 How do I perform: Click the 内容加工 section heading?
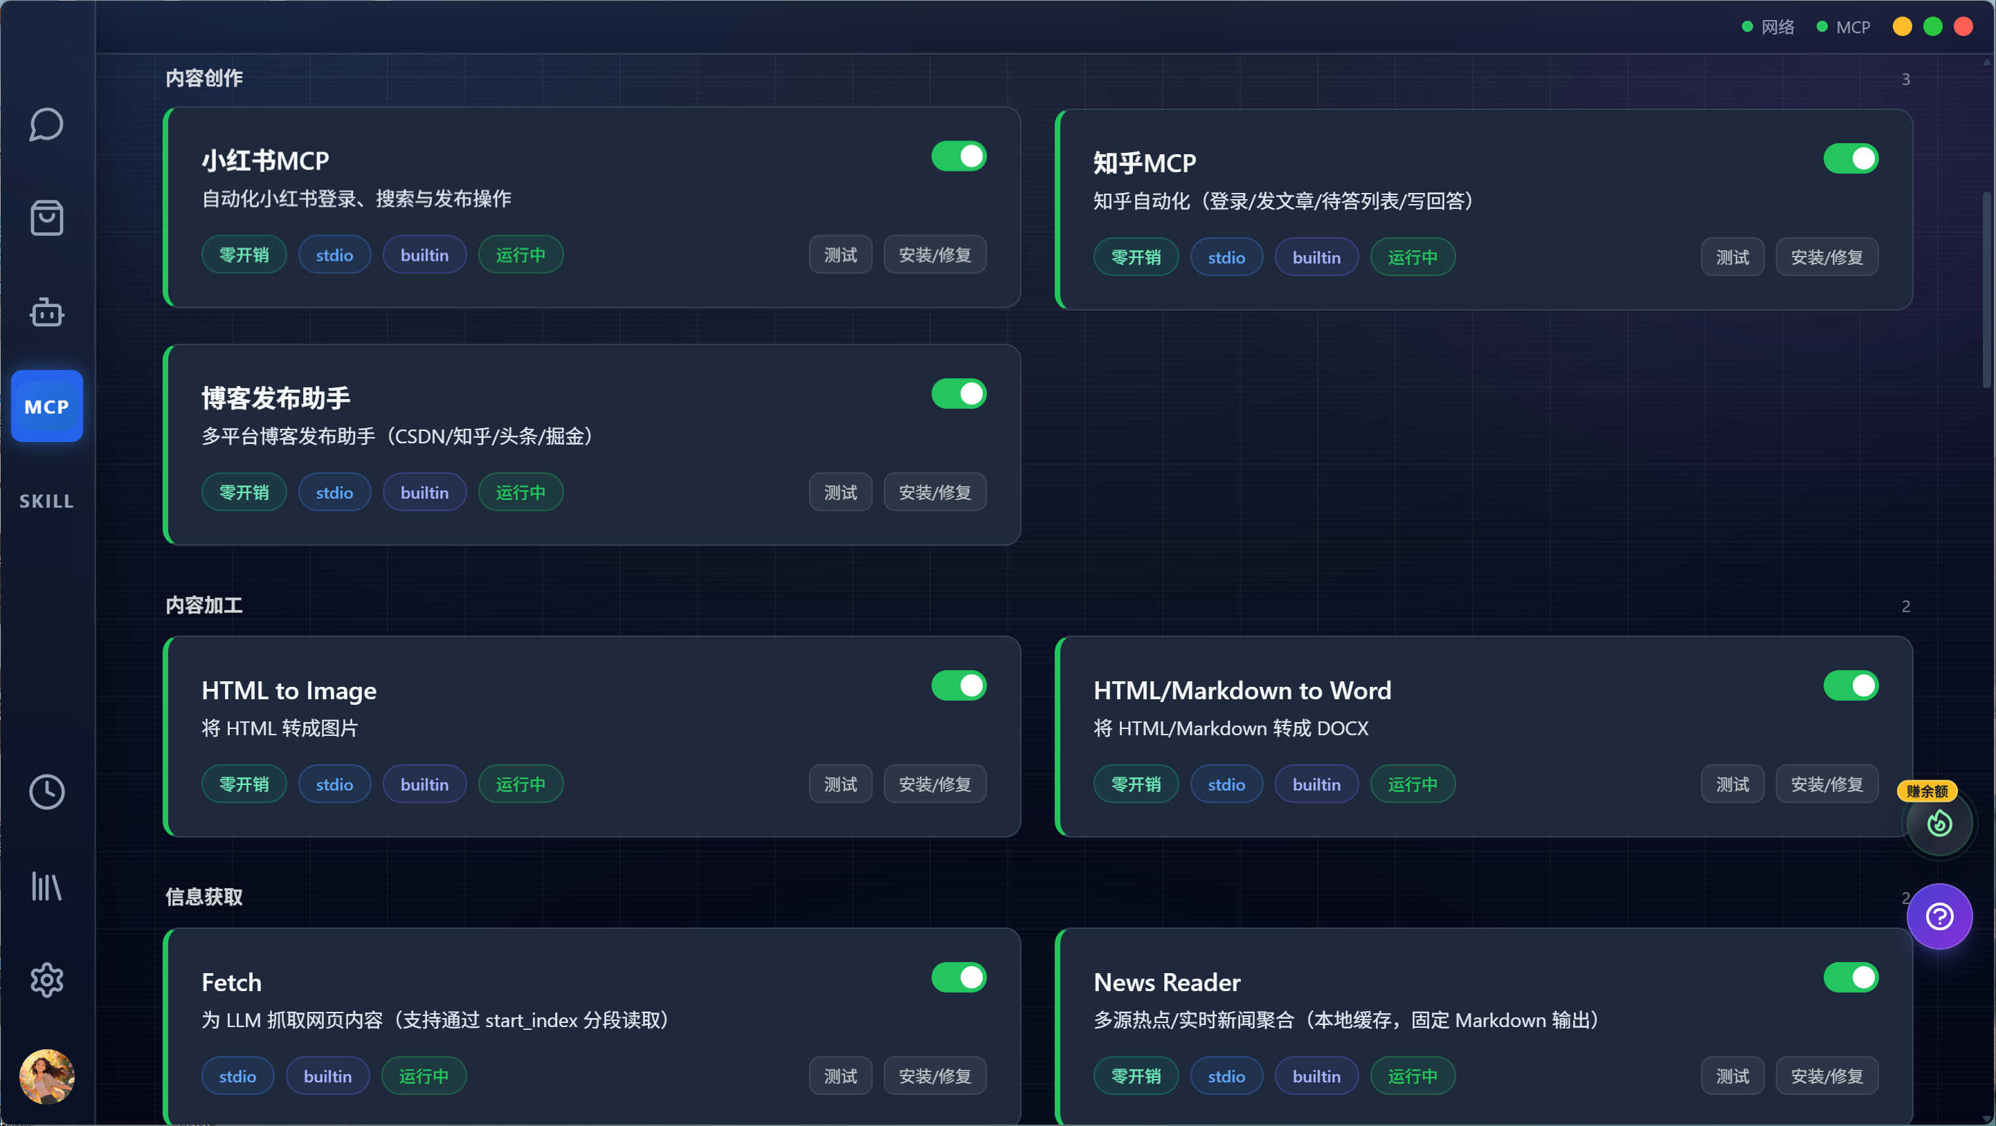pos(203,606)
